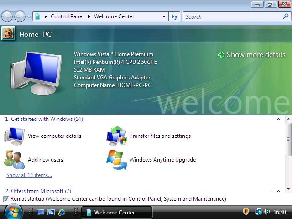Click the scrollbar up arrow
The height and width of the screenshot is (219, 292).
(x=288, y=119)
